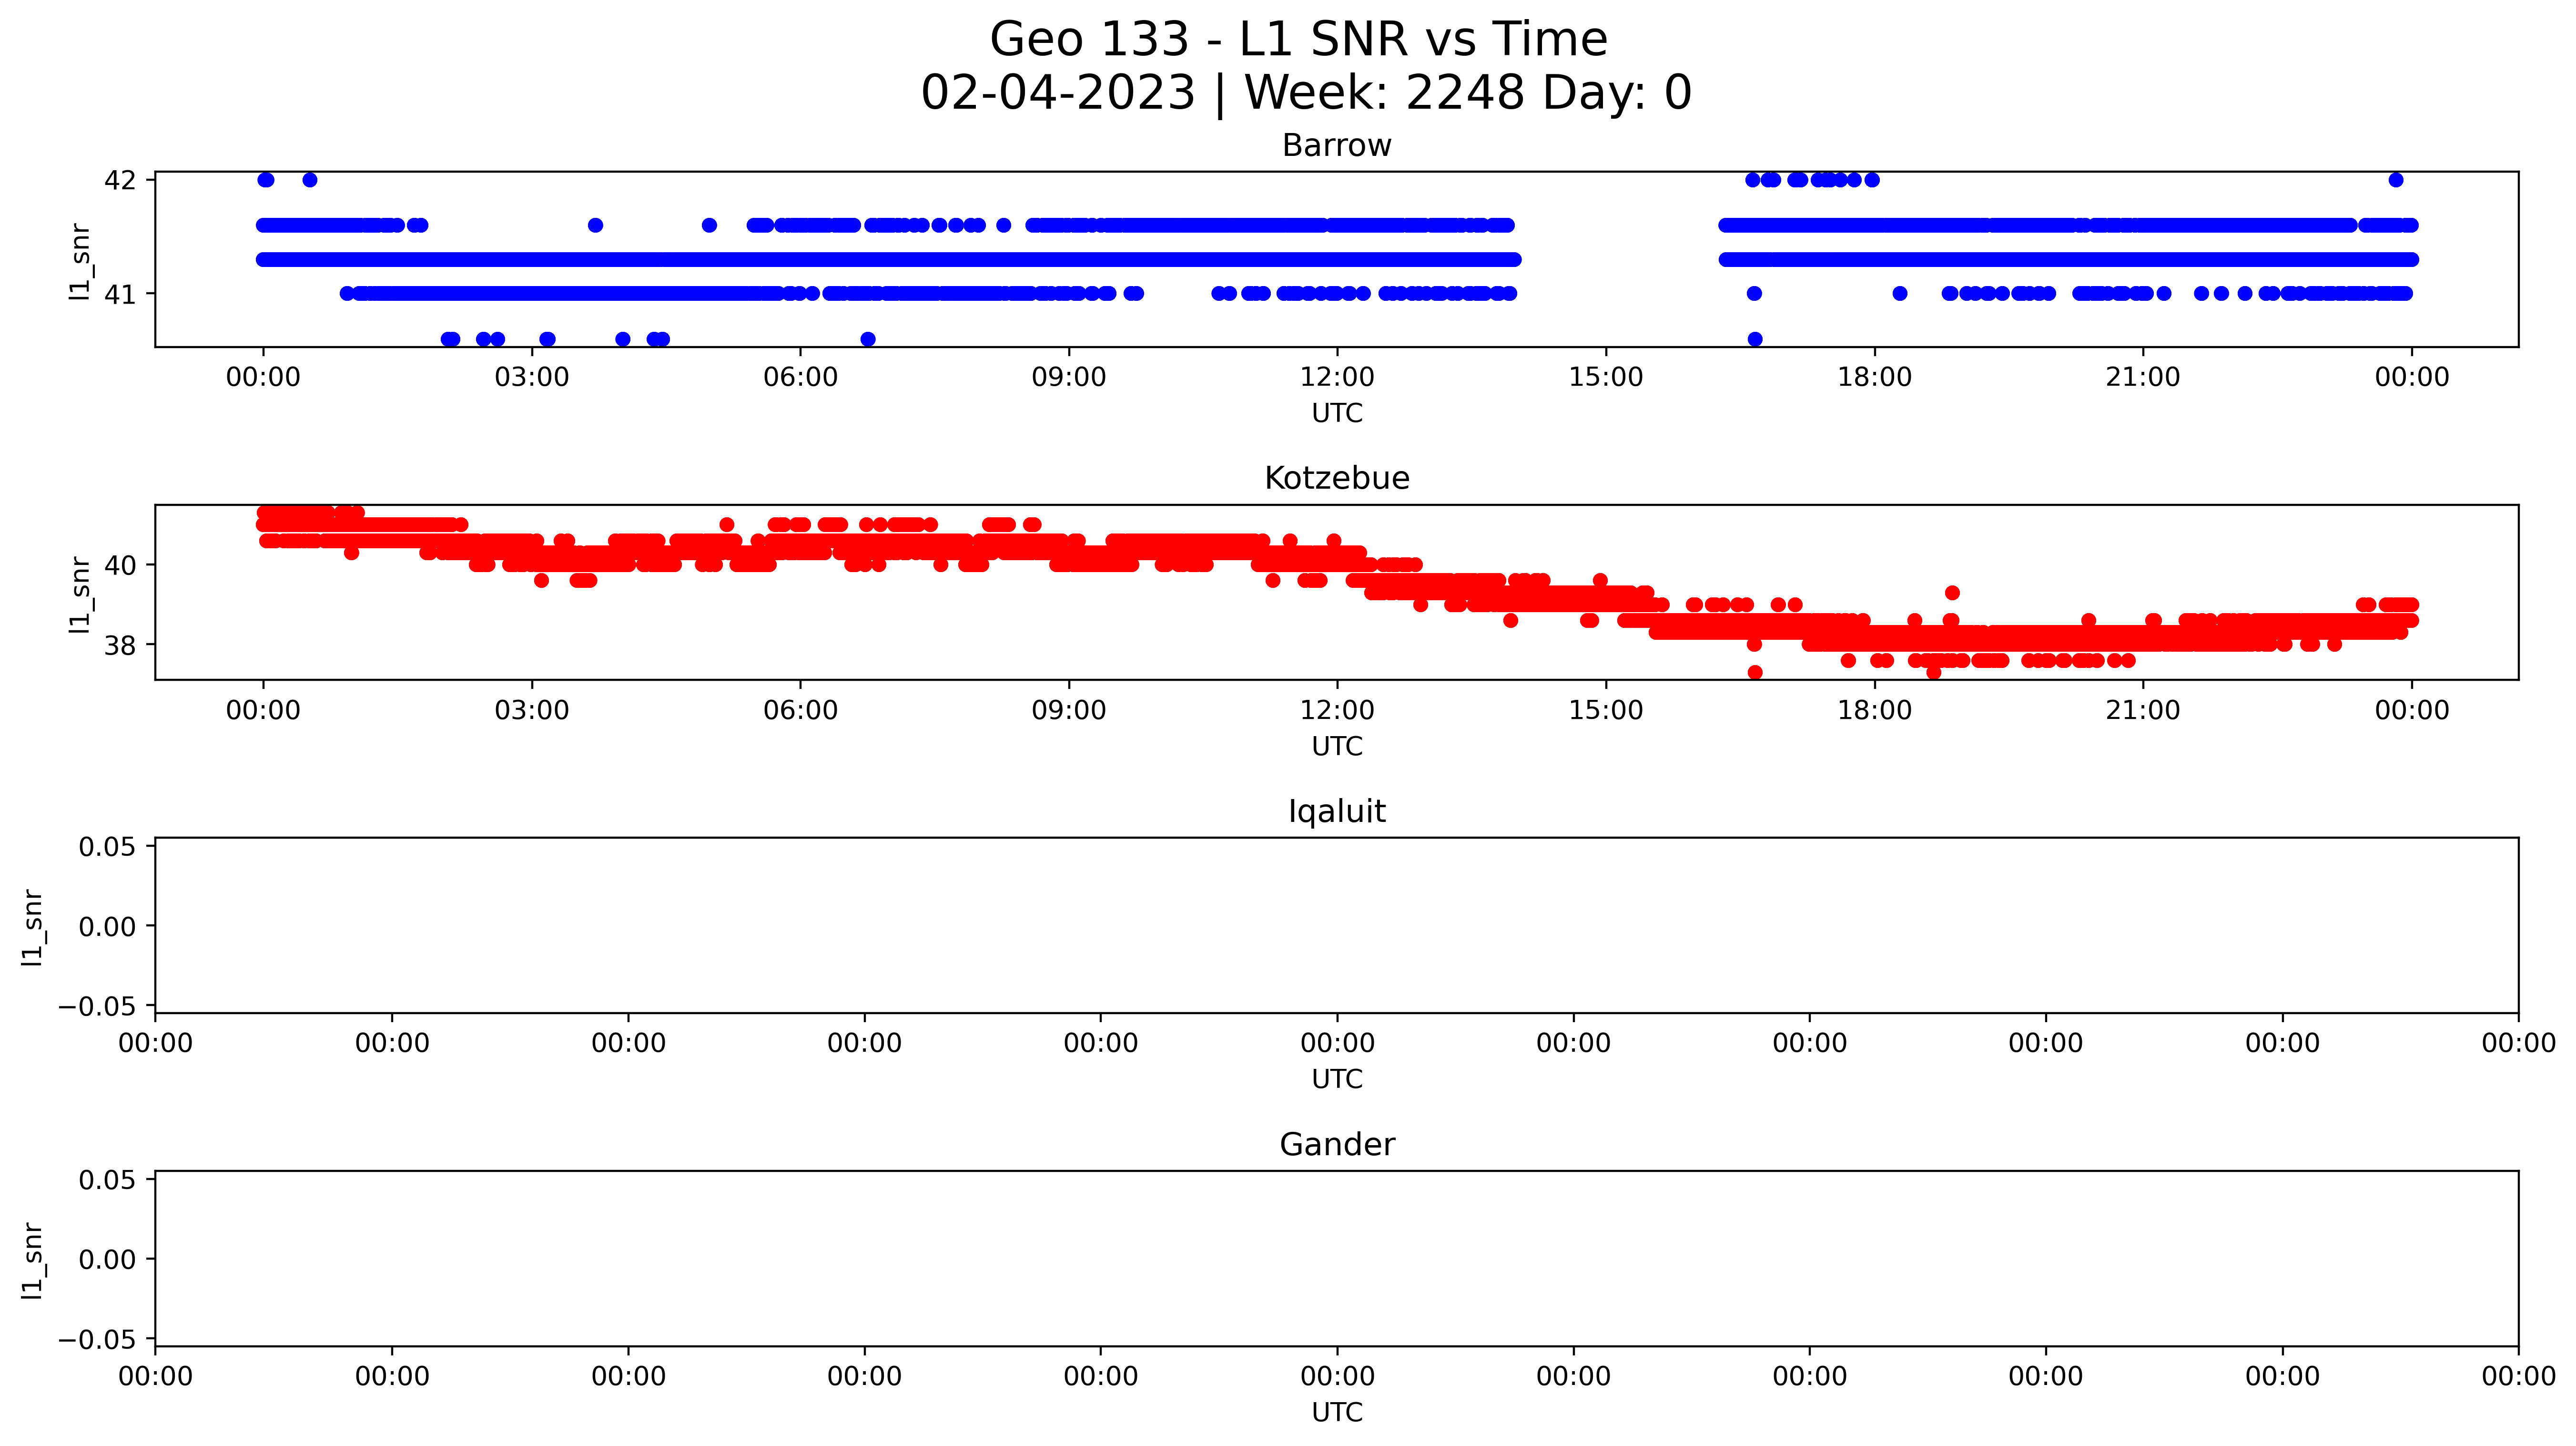This screenshot has height=1446, width=2576.
Task: Choose the 03:00 tick label on Kotzebue plot
Action: coord(532,710)
